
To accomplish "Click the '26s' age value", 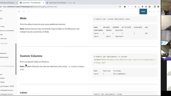I will (146, 33).
